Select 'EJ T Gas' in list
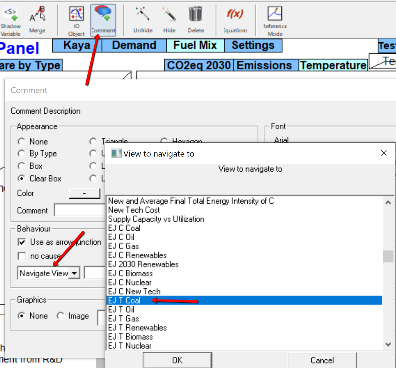The image size is (396, 368). pyautogui.click(x=245, y=319)
